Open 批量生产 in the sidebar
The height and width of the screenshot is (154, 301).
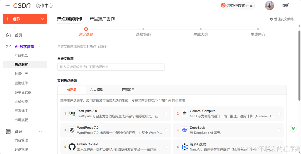[x=21, y=74]
